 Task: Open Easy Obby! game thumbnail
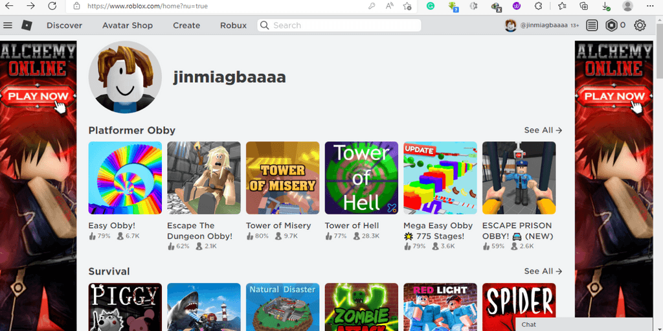[125, 177]
